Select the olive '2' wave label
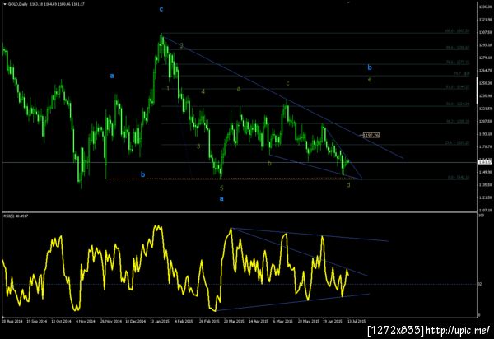The image size is (494, 339). point(181,46)
